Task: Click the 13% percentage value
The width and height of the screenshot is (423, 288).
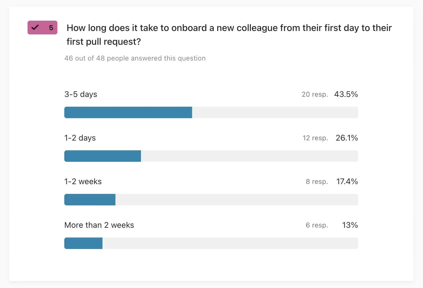Action: pyautogui.click(x=350, y=225)
